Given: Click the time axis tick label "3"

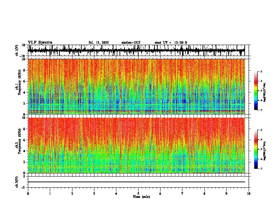Looking at the screenshot, I should click(x=94, y=194).
